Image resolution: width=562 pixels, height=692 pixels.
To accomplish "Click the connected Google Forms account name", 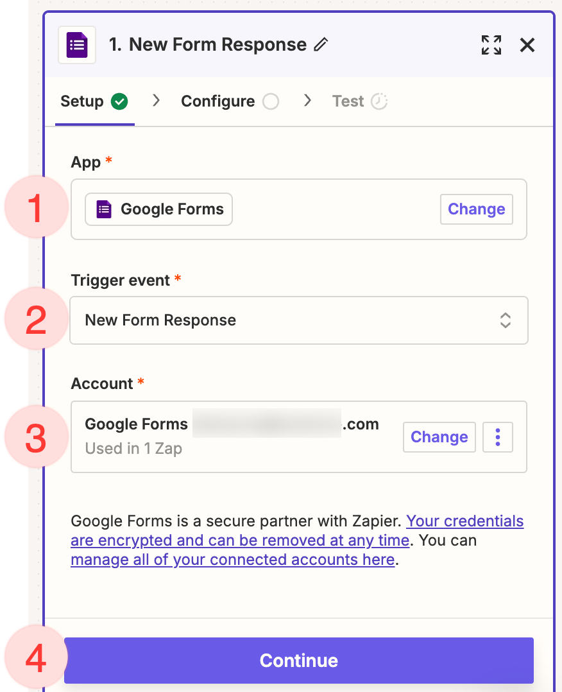I will 231,424.
